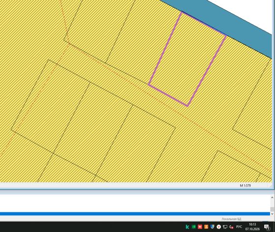Select the purple-outlined parcel on the map
275x232 pixels.
(188, 59)
